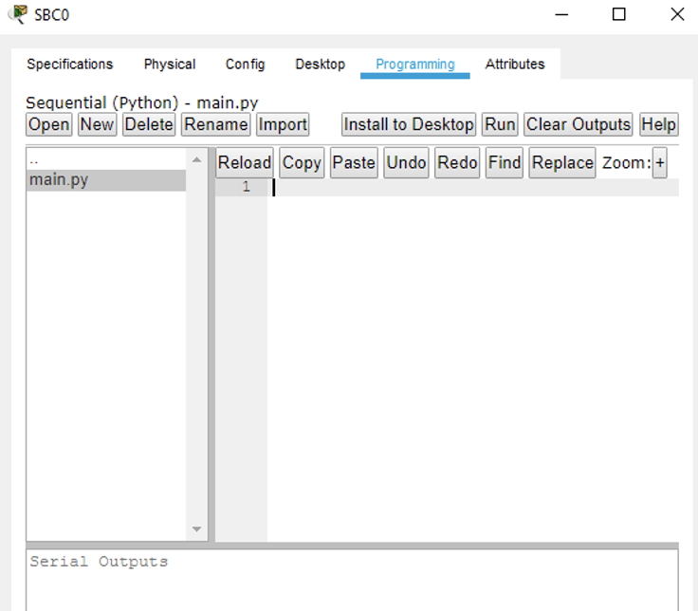Paste into the code editor

[x=354, y=163]
